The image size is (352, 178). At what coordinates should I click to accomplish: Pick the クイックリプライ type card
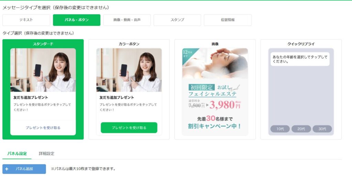coord(301,89)
